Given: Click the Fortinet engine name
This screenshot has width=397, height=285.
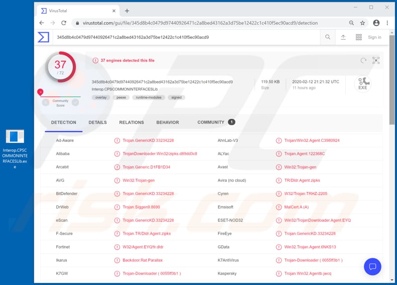Looking at the screenshot, I should click(x=63, y=247).
